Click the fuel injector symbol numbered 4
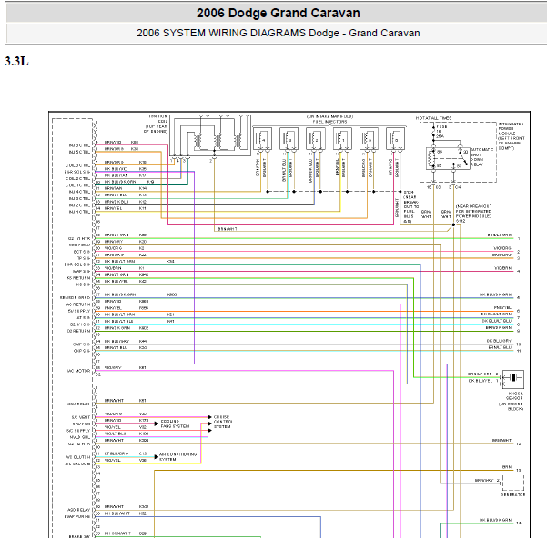Image resolution: width=547 pixels, height=538 pixels. [262, 139]
